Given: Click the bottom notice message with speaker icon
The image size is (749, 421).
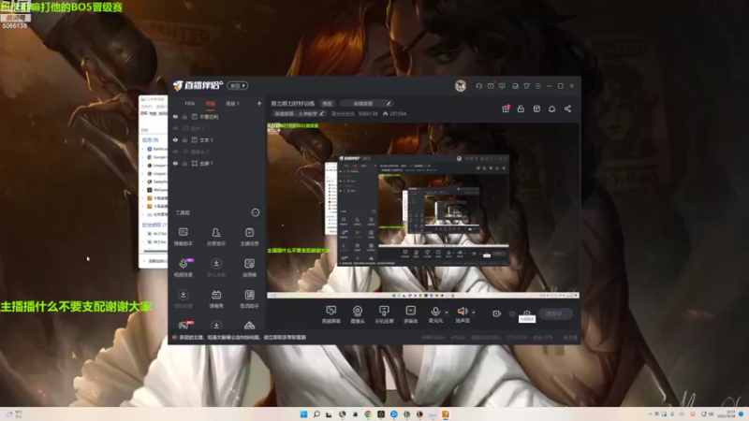Looking at the screenshot, I should pyautogui.click(x=239, y=338).
